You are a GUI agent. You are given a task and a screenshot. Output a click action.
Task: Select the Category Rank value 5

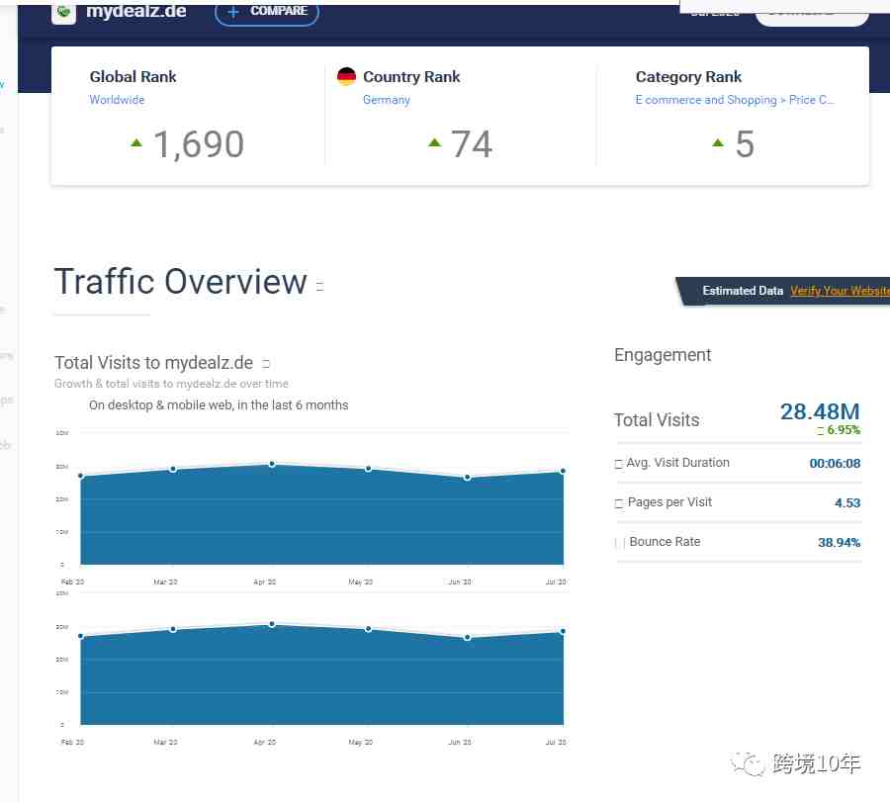pyautogui.click(x=745, y=143)
